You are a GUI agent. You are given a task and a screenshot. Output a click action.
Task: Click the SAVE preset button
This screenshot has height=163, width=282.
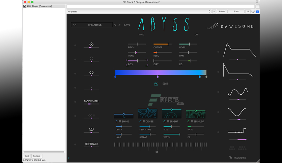[127, 25]
